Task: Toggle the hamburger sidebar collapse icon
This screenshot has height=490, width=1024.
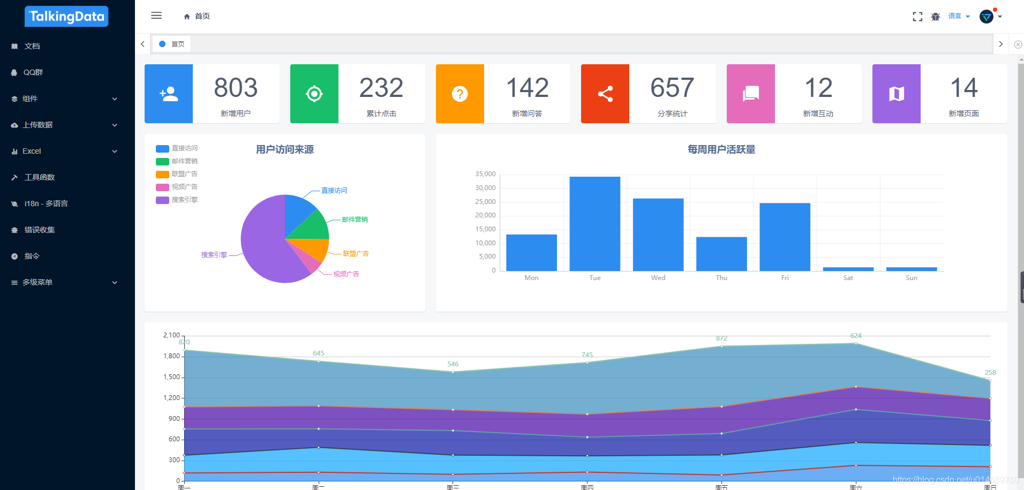Action: point(156,16)
